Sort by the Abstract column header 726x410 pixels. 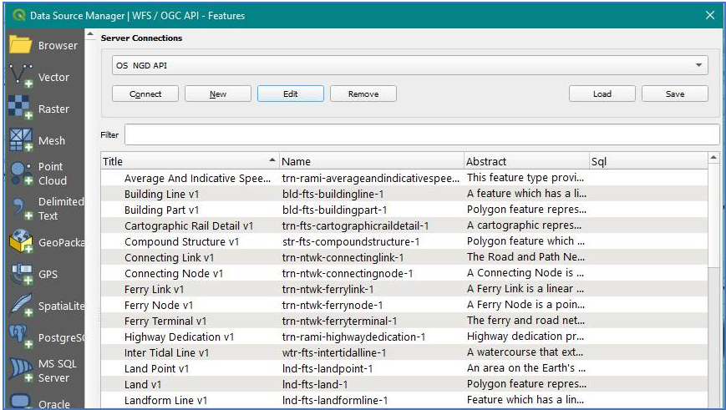[x=526, y=161]
